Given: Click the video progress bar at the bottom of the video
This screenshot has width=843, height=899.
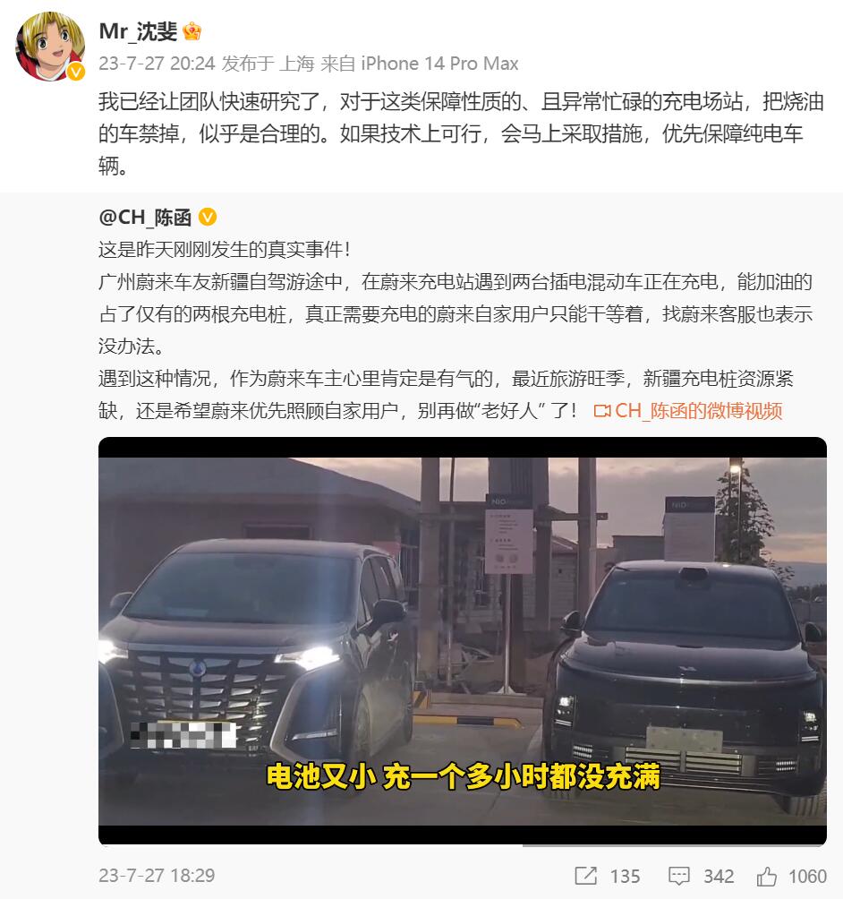Looking at the screenshot, I should 463,844.
